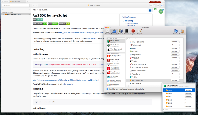Uninstall AWS JavaScript version 2.6.3

tap(188, 90)
